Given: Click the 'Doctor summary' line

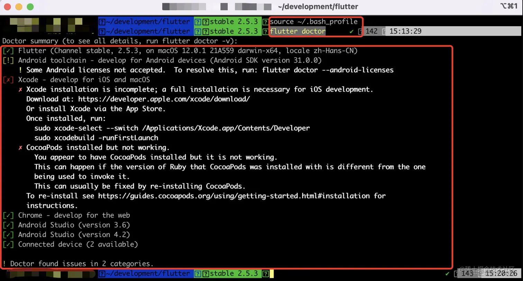Looking at the screenshot, I should click(x=120, y=41).
